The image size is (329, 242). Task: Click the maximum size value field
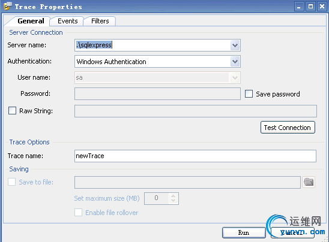pyautogui.click(x=157, y=198)
